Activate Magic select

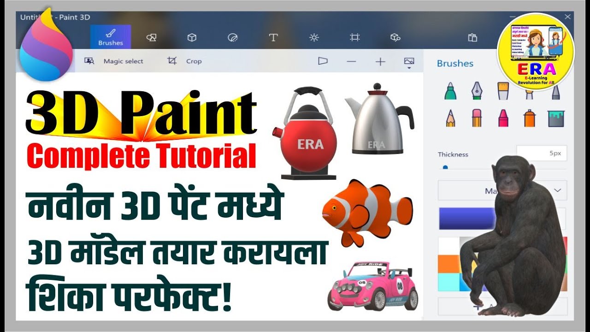click(114, 61)
